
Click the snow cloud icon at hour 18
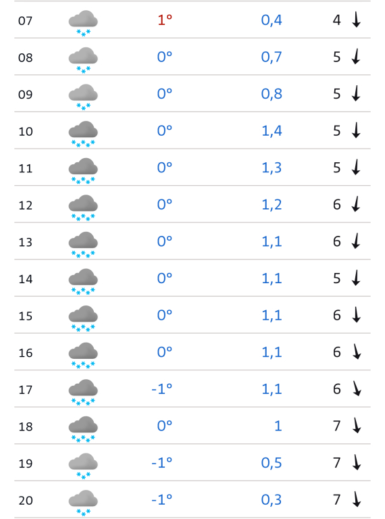83,429
